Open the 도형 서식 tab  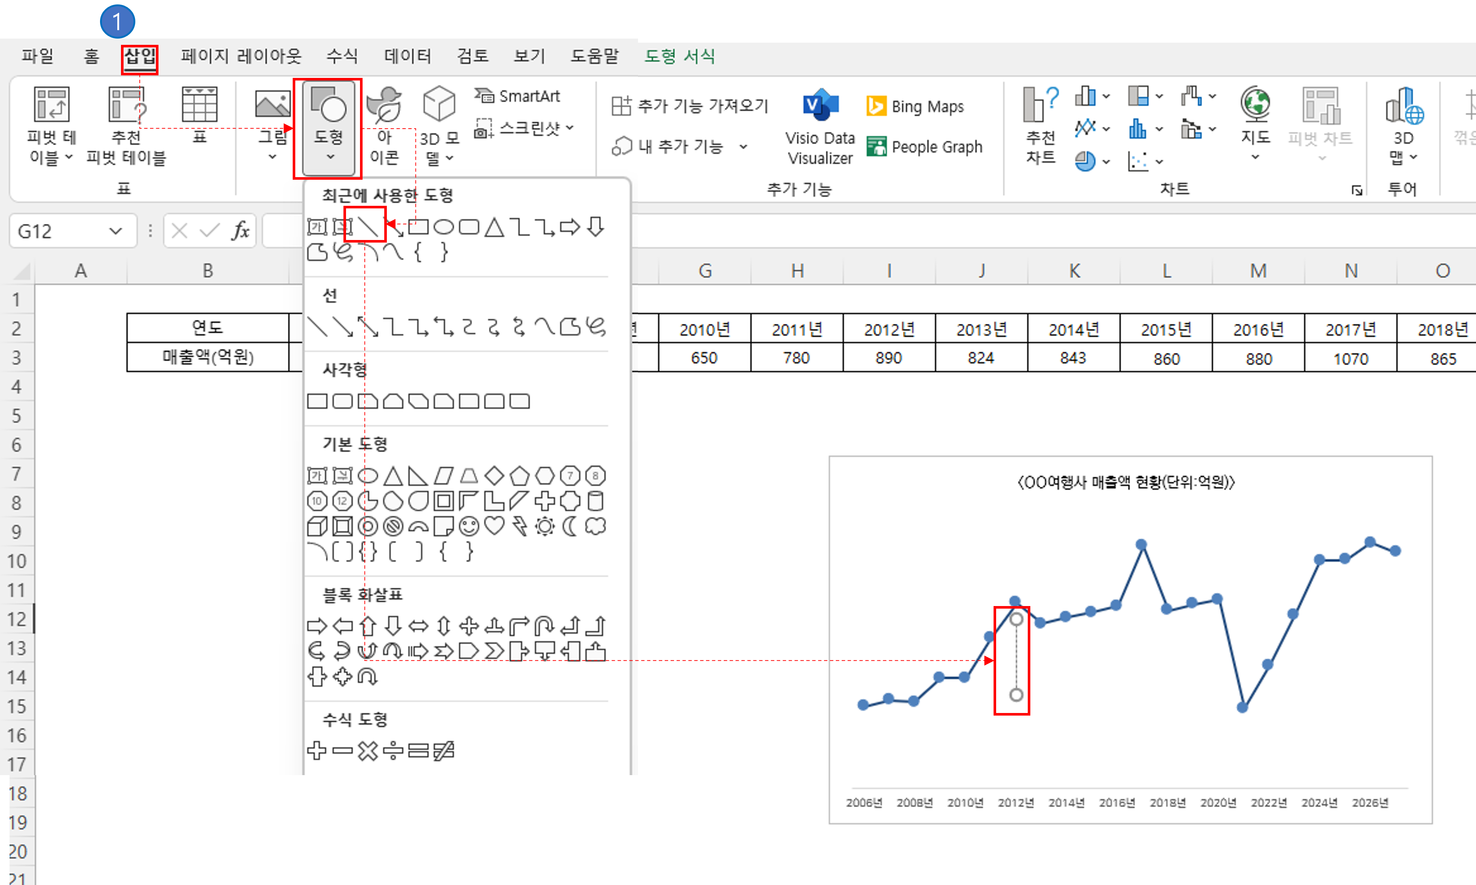coord(679,57)
